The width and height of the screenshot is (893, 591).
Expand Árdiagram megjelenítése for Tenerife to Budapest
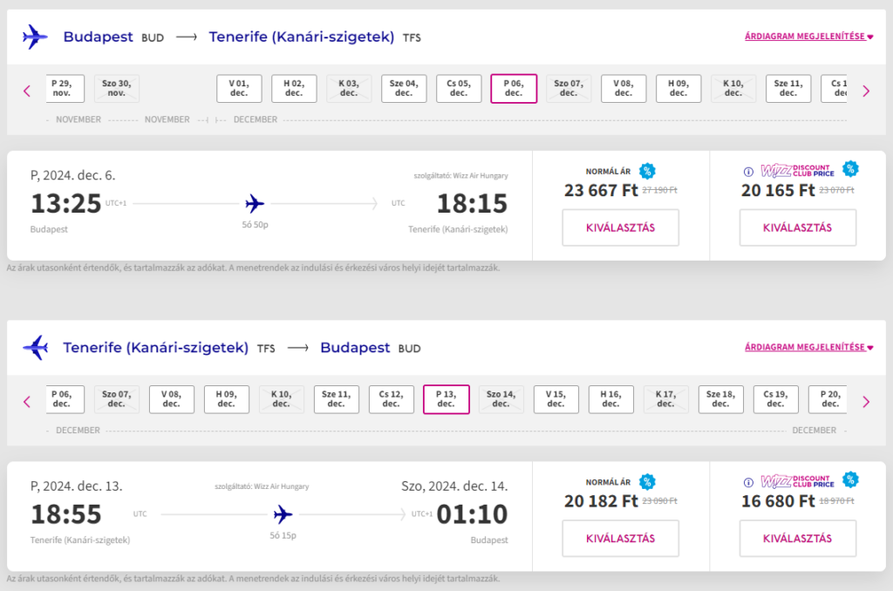tap(808, 347)
